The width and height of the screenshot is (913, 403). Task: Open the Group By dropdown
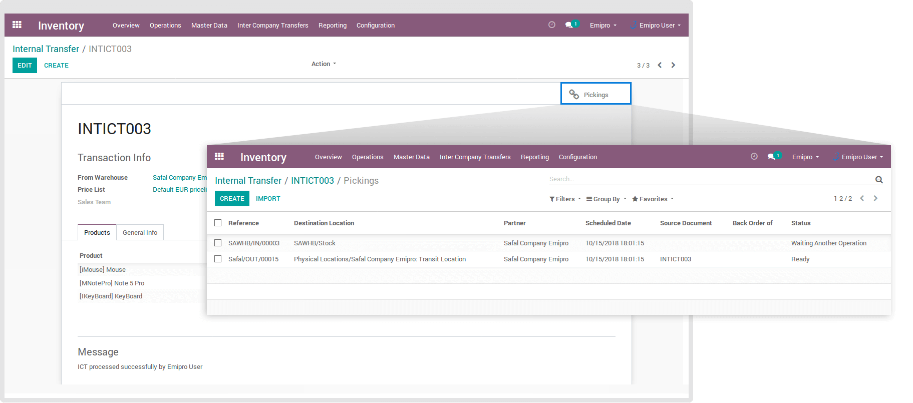click(606, 199)
